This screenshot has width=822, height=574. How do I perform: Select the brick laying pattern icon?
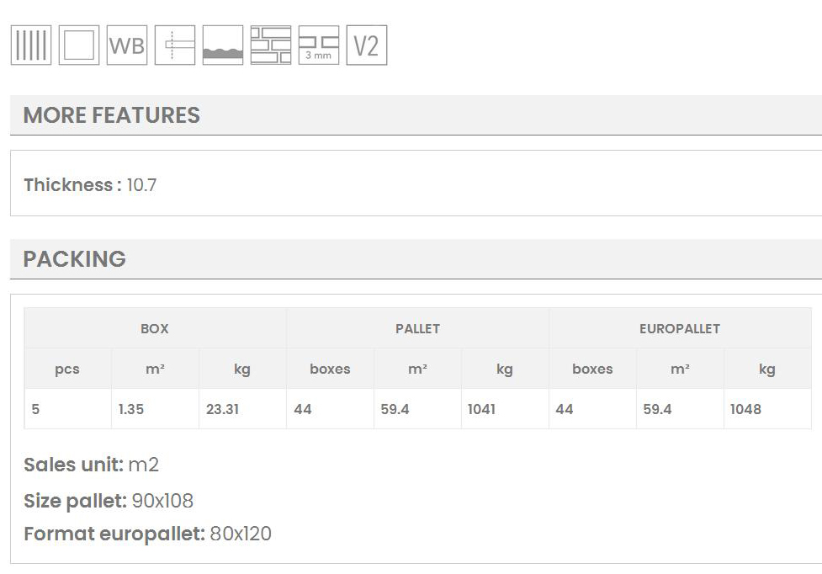click(271, 45)
